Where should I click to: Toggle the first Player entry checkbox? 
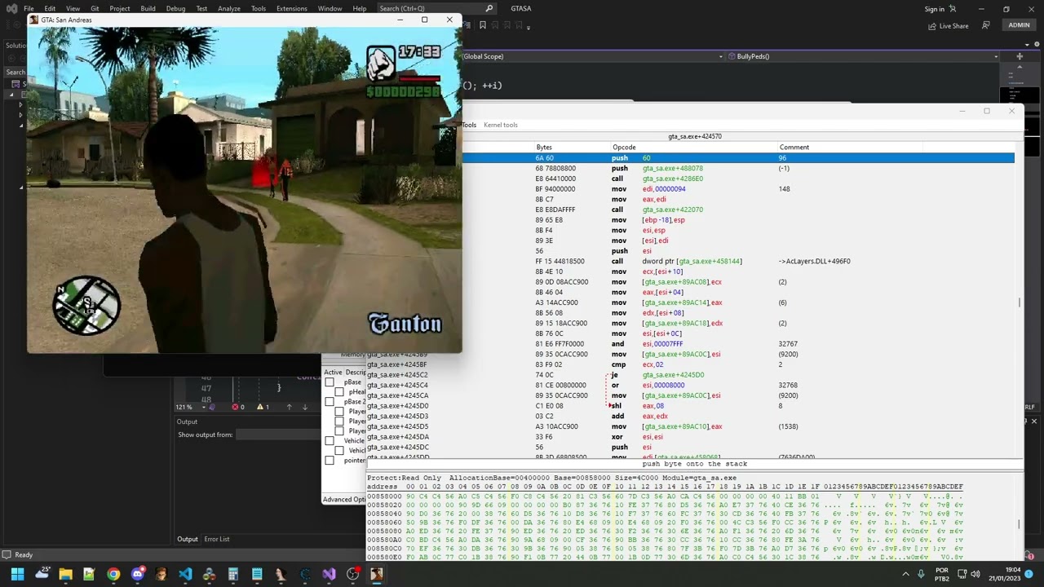339,412
